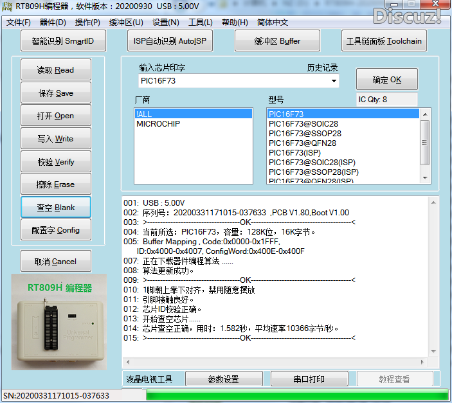Open the 缓冲区 Buffer button
Image resolution: width=452 pixels, height=403 pixels.
pyautogui.click(x=276, y=41)
